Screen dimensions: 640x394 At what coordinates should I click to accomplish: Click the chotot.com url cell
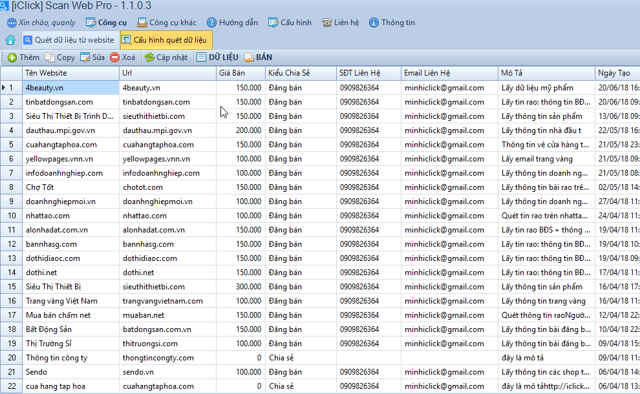[x=167, y=187]
